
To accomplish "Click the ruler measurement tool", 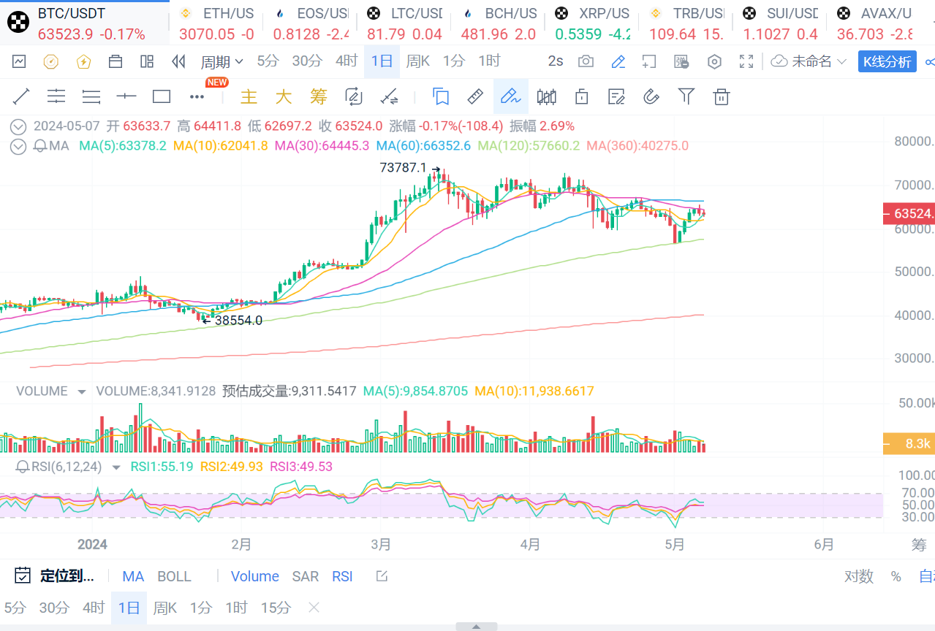I will 475,96.
